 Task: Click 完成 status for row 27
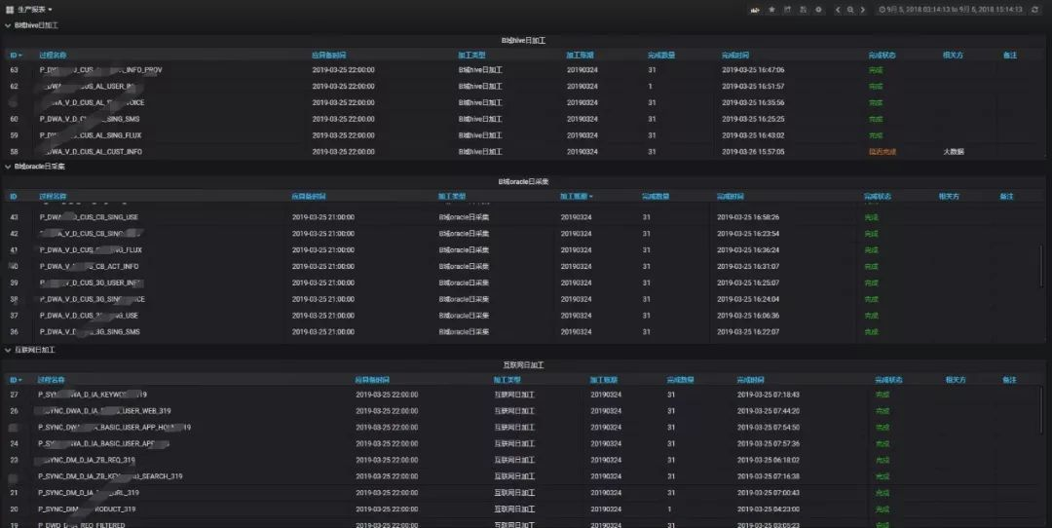coord(883,395)
